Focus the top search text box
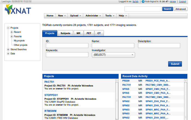 click(x=143, y=9)
